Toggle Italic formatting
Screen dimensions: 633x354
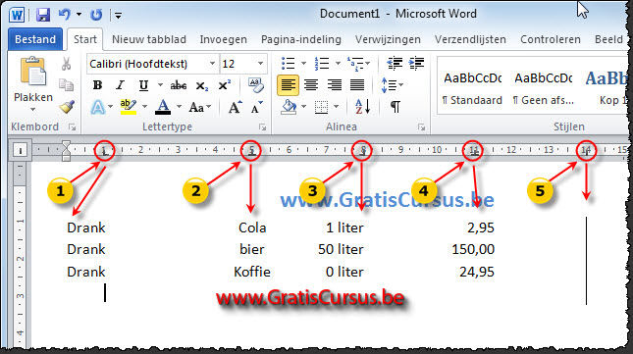coord(120,85)
